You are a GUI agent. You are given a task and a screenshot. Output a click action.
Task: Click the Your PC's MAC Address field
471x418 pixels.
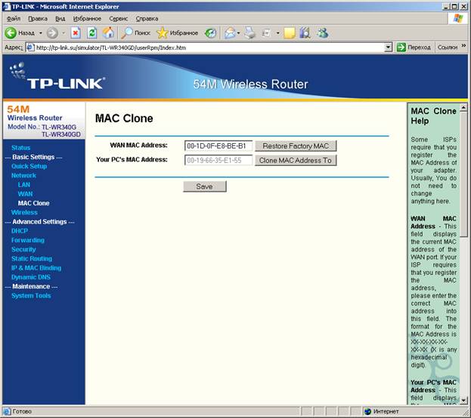coord(218,161)
